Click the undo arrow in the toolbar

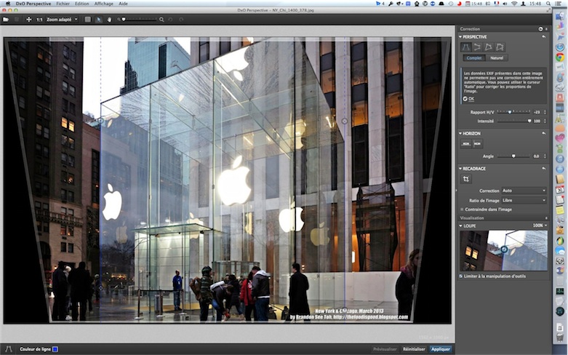point(171,20)
